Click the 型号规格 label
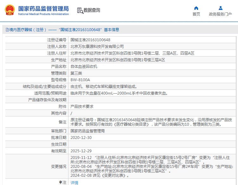 (59, 80)
